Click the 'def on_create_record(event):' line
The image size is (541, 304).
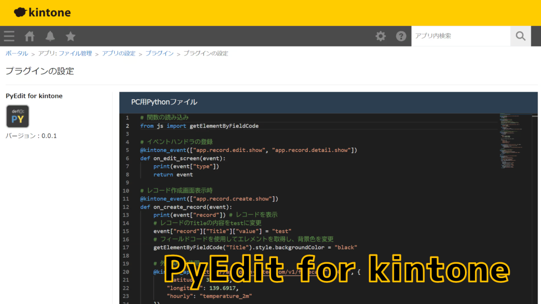pos(186,207)
